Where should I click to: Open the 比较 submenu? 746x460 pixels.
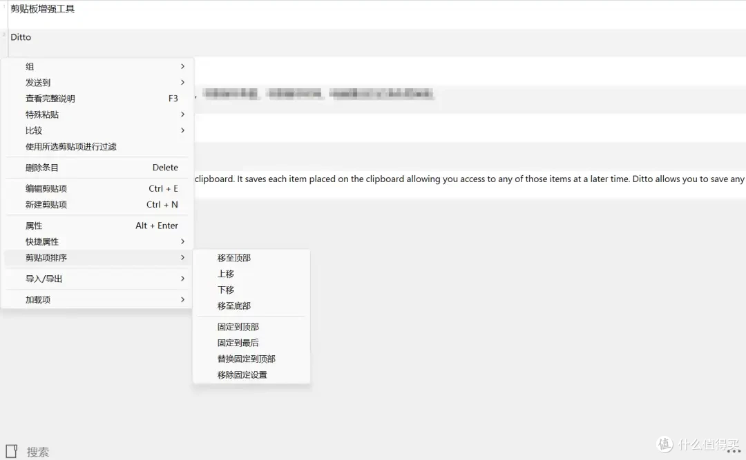point(97,130)
